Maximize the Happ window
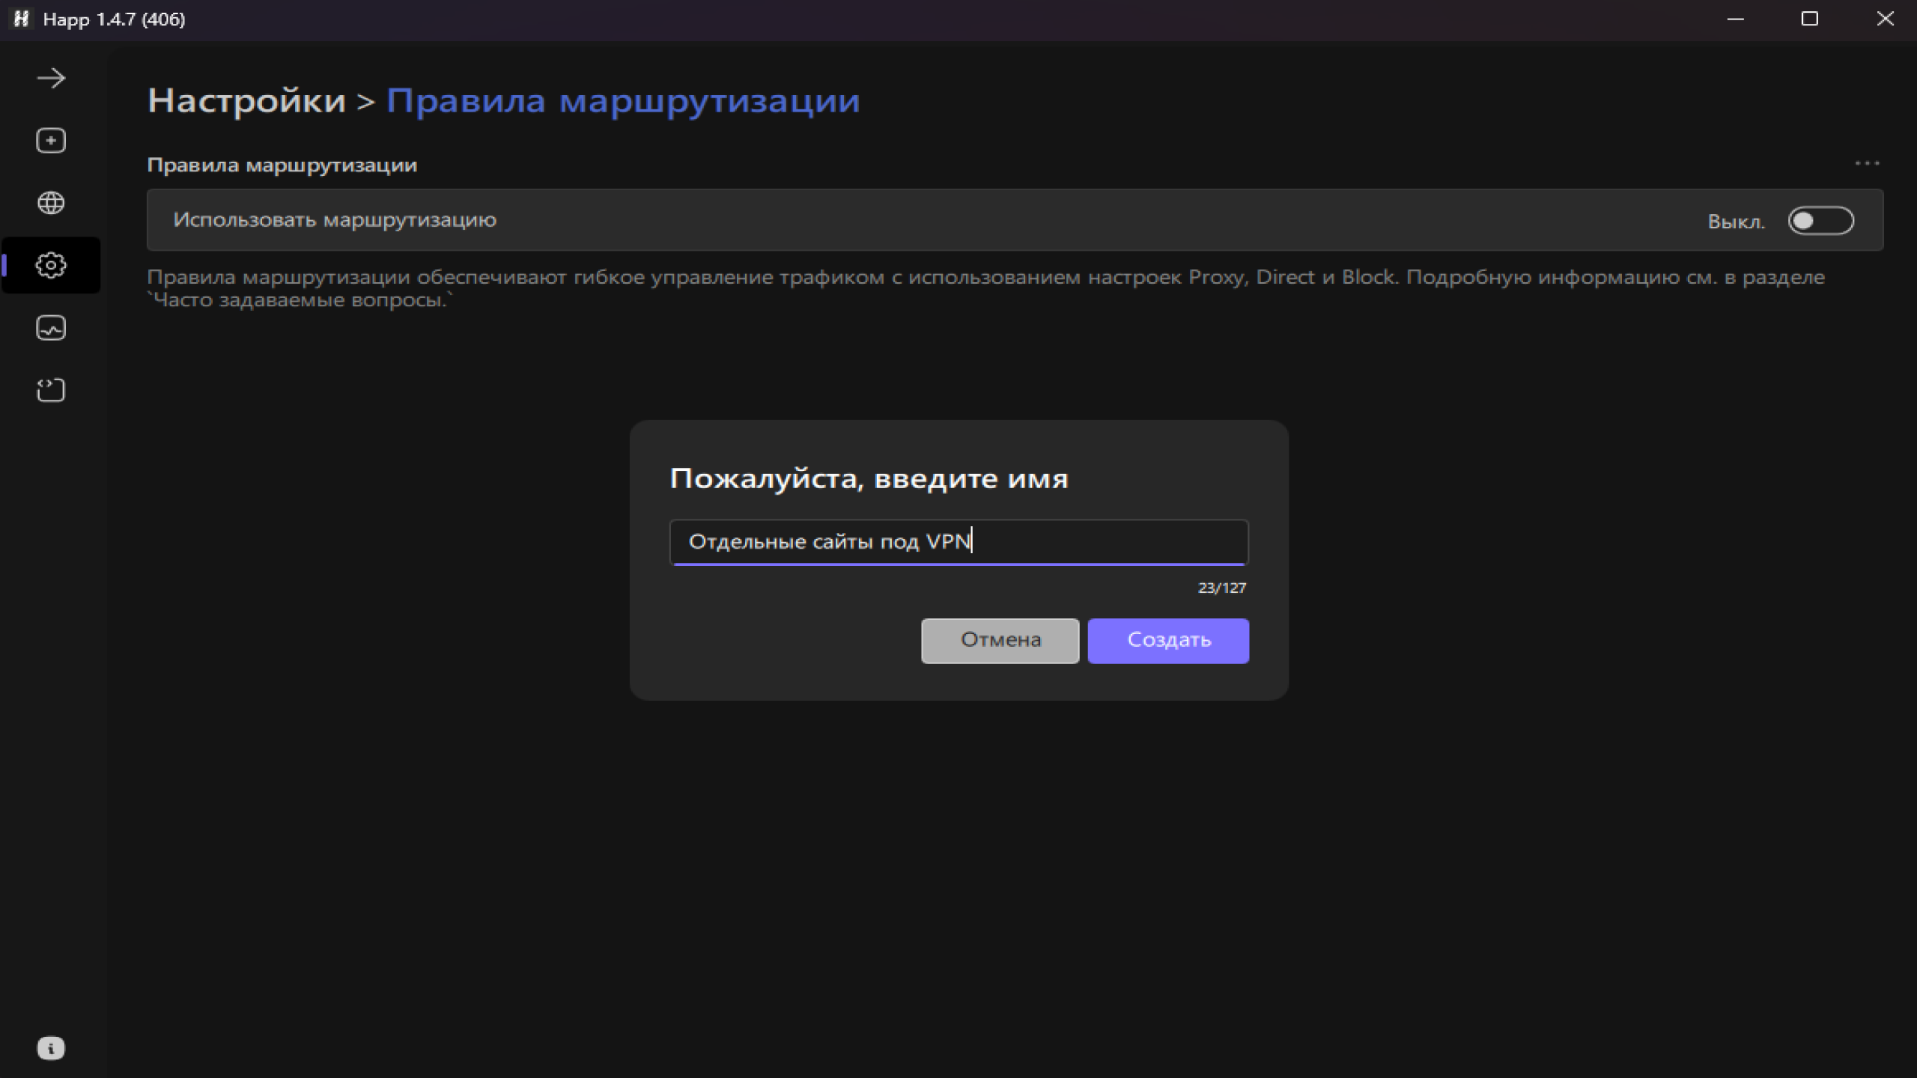The height and width of the screenshot is (1078, 1917). [1810, 19]
